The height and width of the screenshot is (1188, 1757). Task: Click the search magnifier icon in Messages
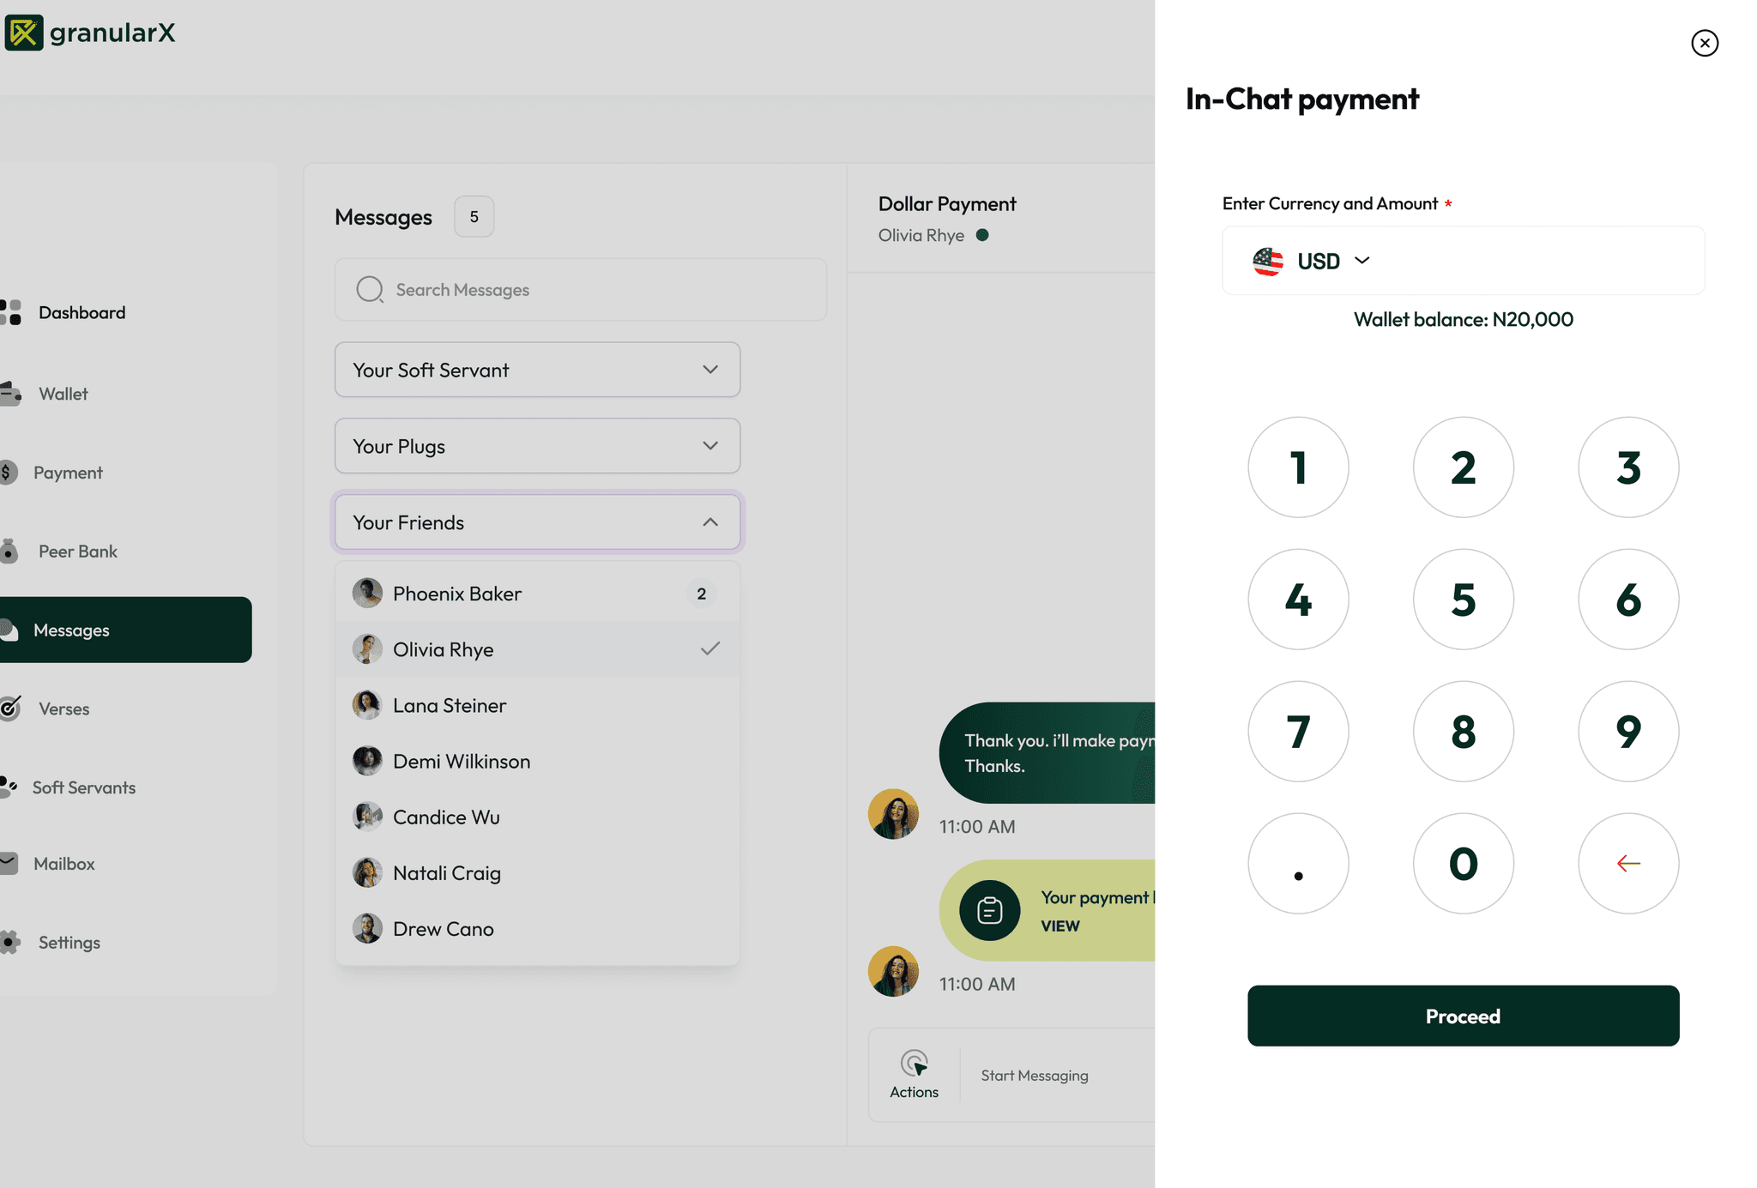pyautogui.click(x=370, y=290)
